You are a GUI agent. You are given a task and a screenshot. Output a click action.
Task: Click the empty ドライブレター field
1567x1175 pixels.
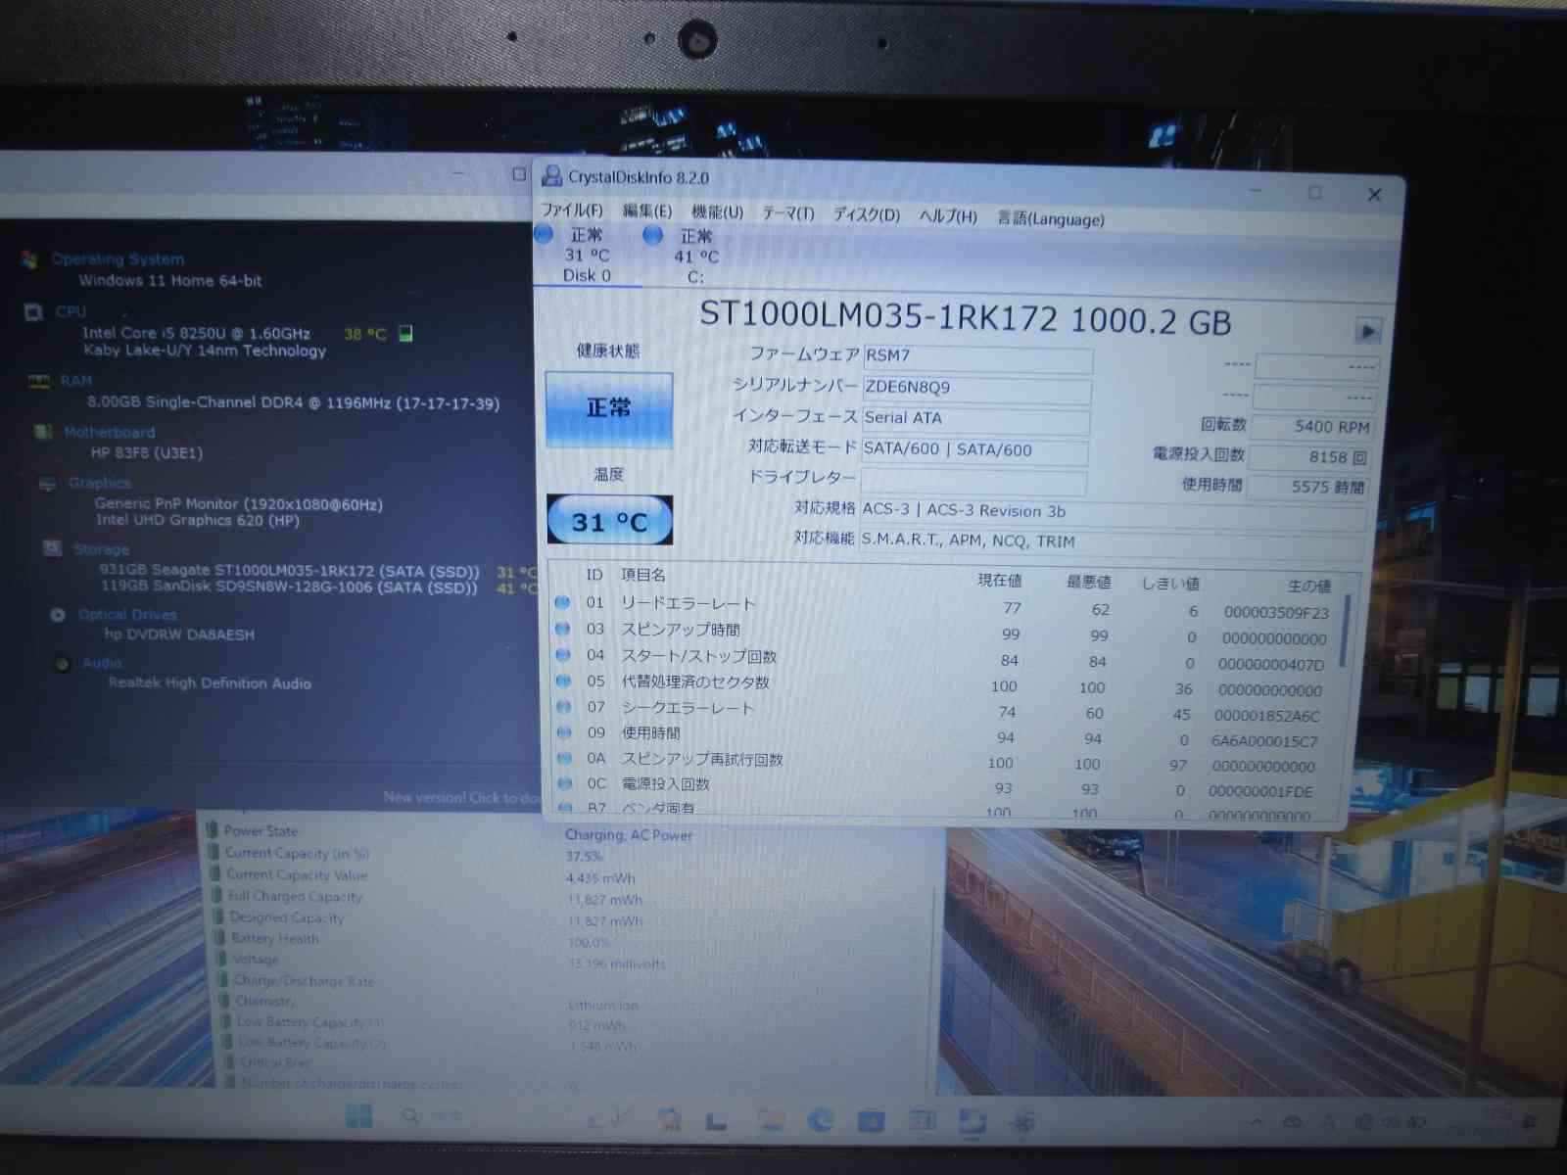point(973,481)
